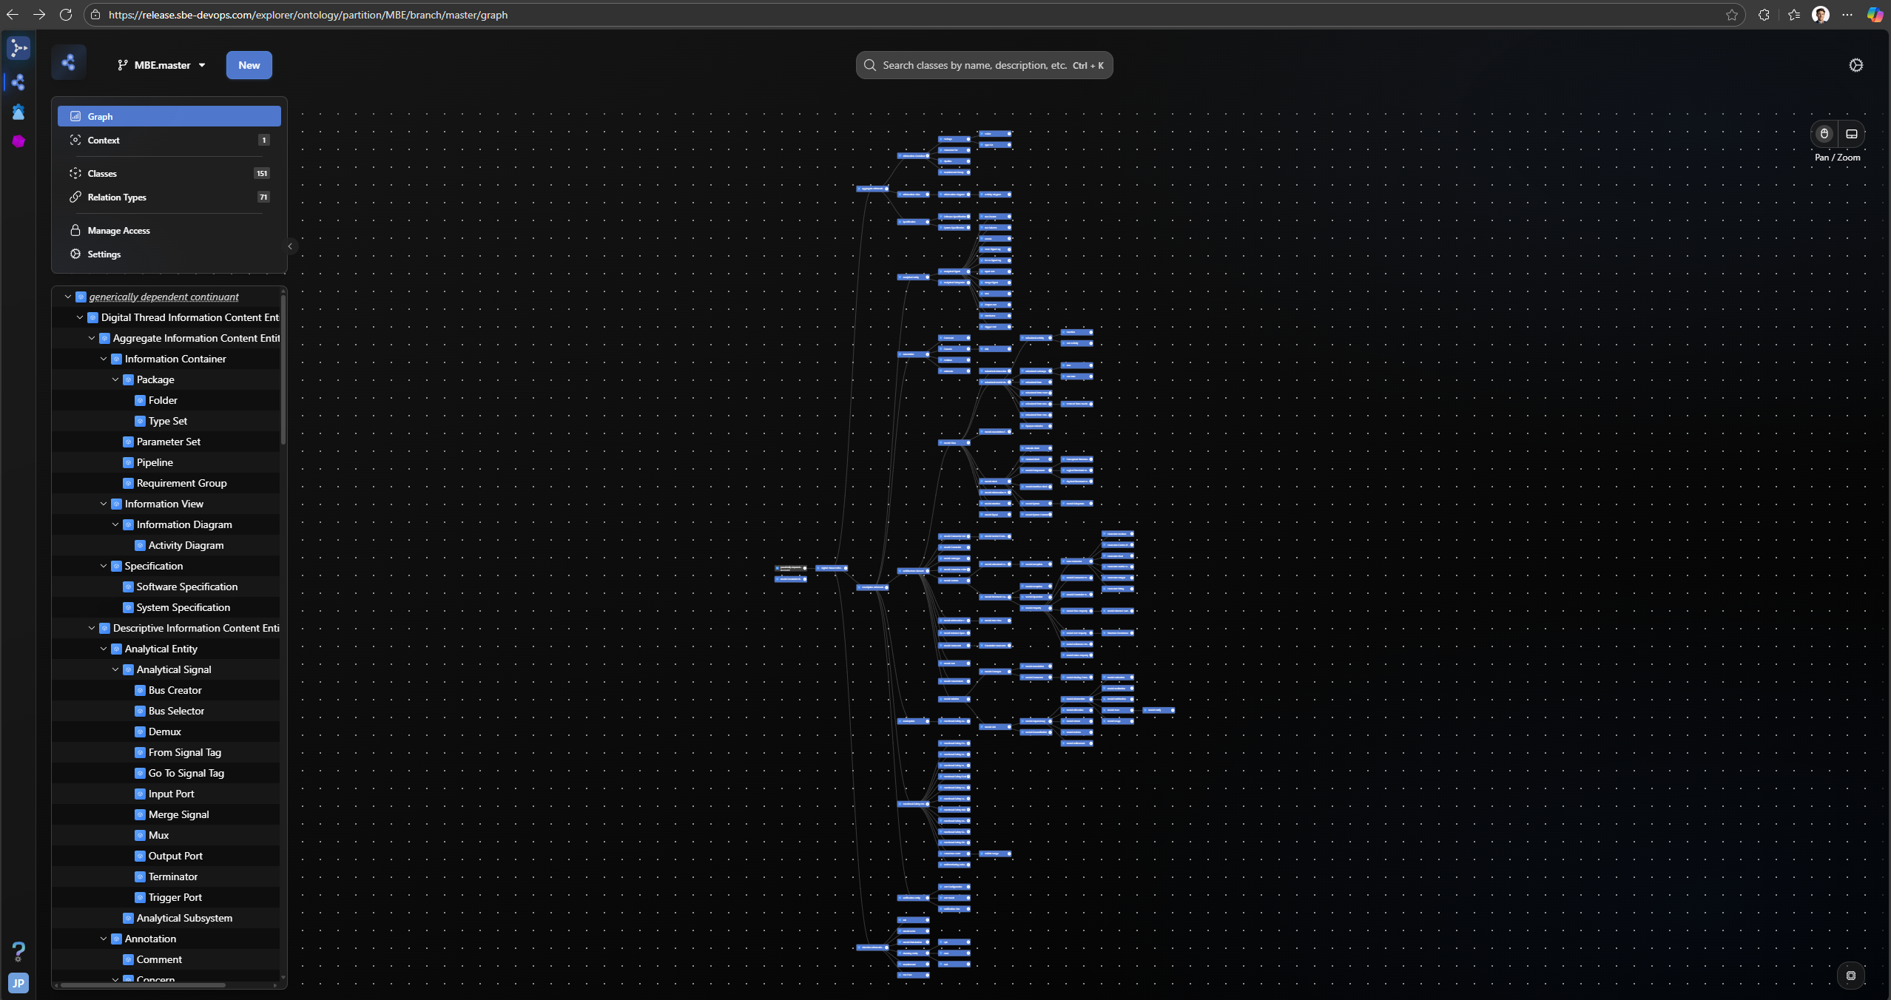The width and height of the screenshot is (1891, 1000).
Task: Open the JP user avatar
Action: pos(18,983)
